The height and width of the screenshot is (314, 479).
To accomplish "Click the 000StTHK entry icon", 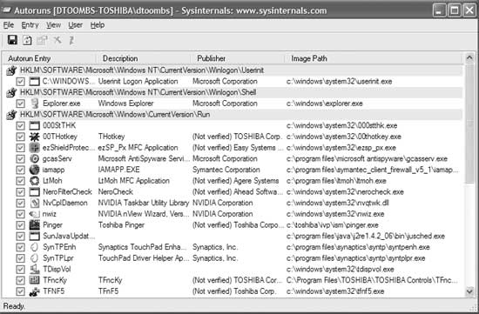I will tap(35, 125).
